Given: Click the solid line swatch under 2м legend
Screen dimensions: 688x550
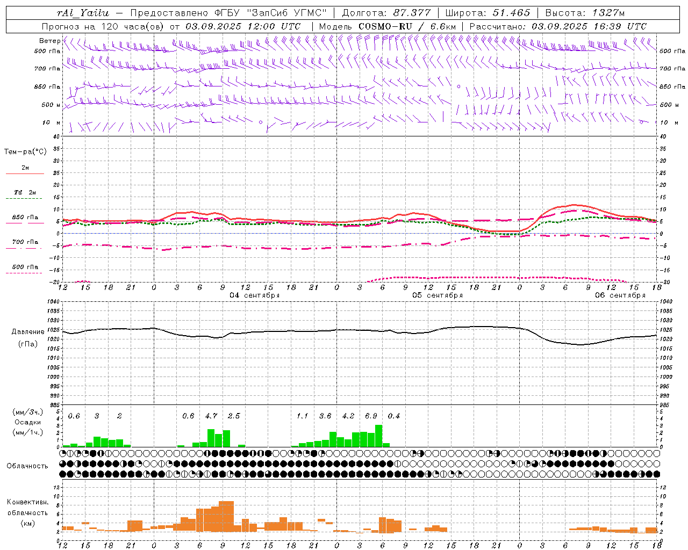Looking at the screenshot, I should (25, 174).
